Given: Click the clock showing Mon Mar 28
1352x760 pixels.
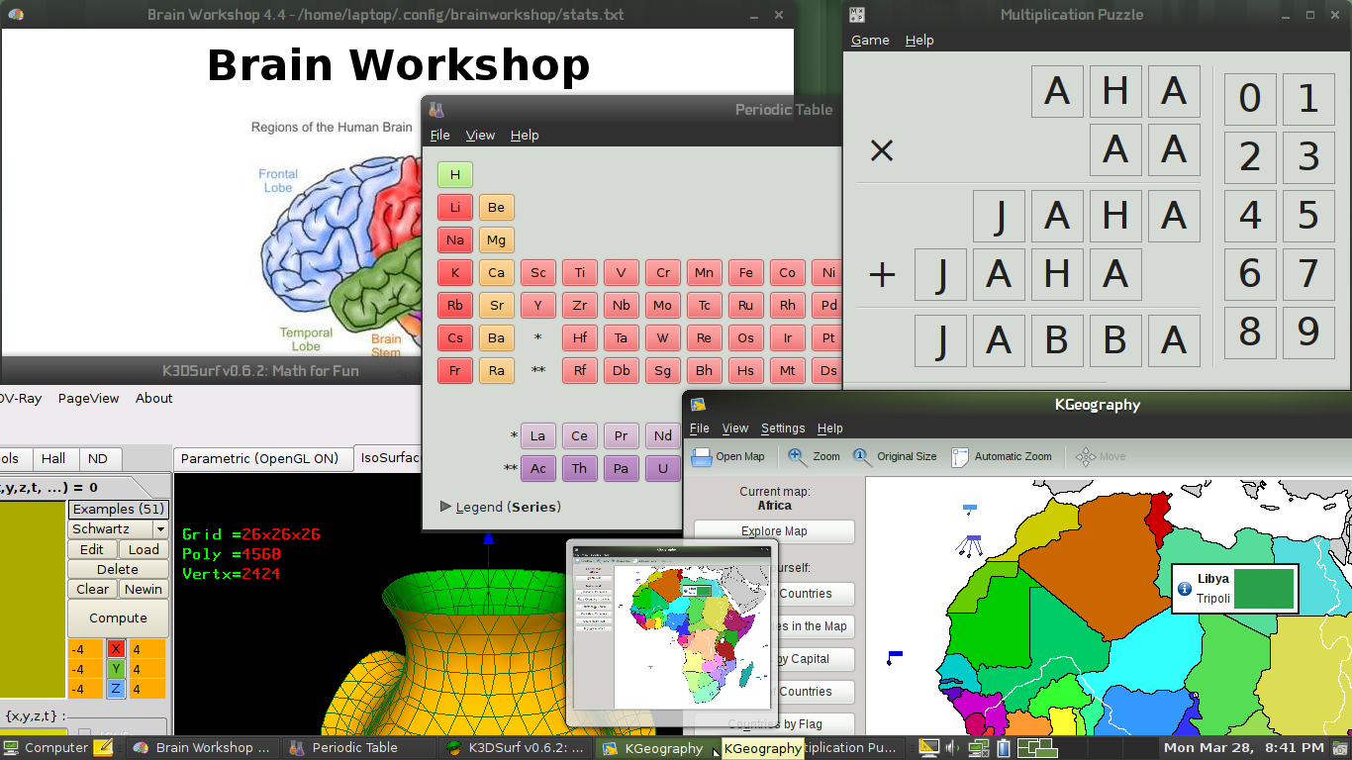Looking at the screenshot, I should point(1243,748).
